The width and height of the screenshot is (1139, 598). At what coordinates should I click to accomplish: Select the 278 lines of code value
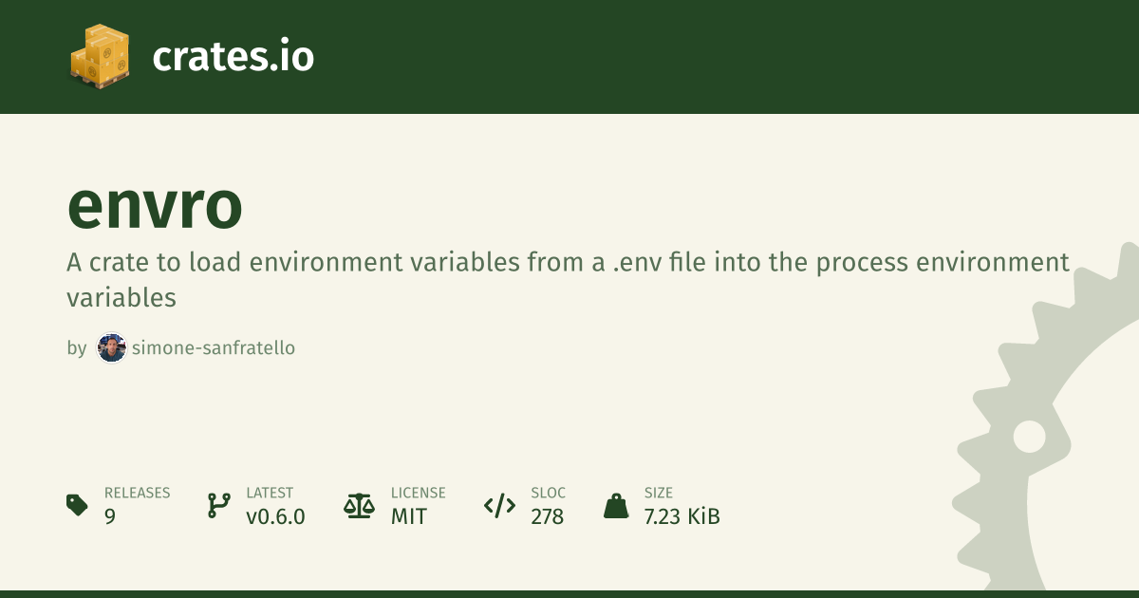[x=548, y=516]
